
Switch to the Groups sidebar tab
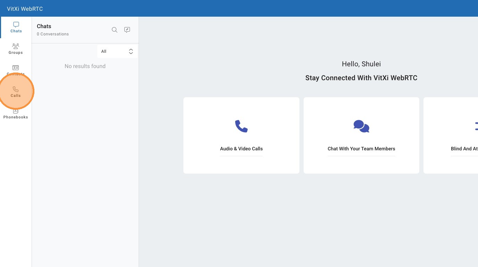[x=16, y=49]
